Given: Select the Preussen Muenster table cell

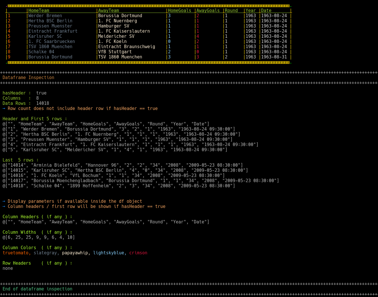Looking at the screenshot, I should 50,26.
